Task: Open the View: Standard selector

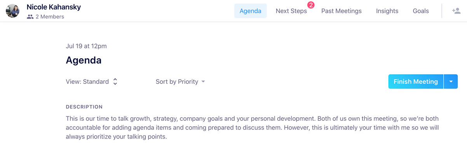Action: pyautogui.click(x=92, y=82)
